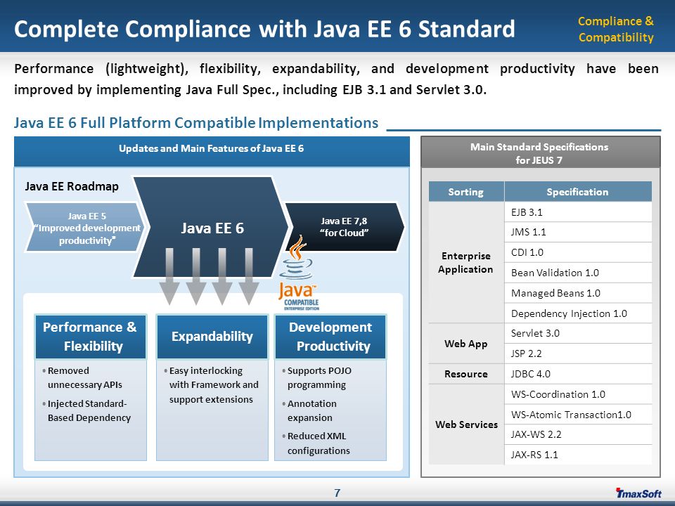Click the bullet Reduced XML configurations
The height and width of the screenshot is (506, 675).
click(x=316, y=443)
